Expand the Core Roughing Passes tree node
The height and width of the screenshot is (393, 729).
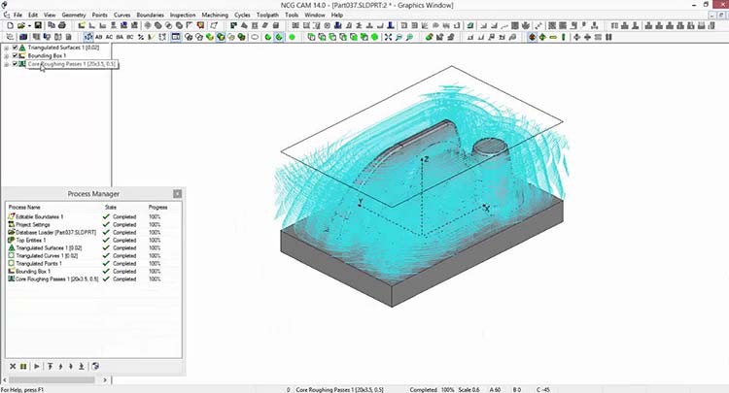pos(6,64)
